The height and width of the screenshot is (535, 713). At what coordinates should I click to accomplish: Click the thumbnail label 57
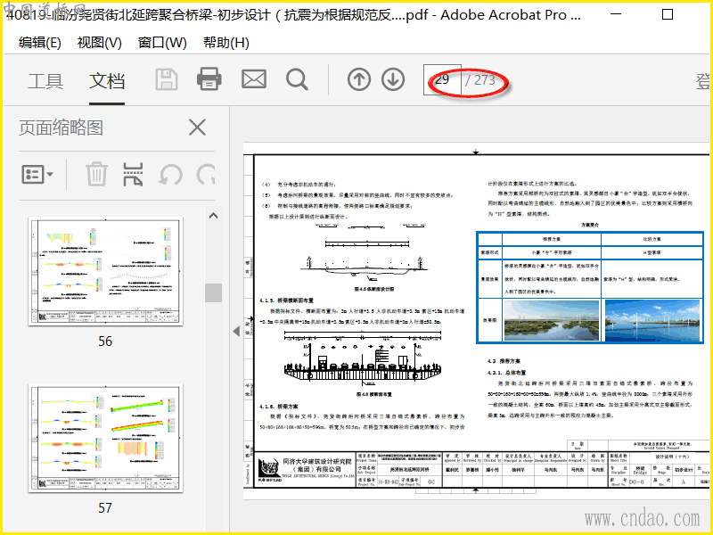pyautogui.click(x=105, y=507)
